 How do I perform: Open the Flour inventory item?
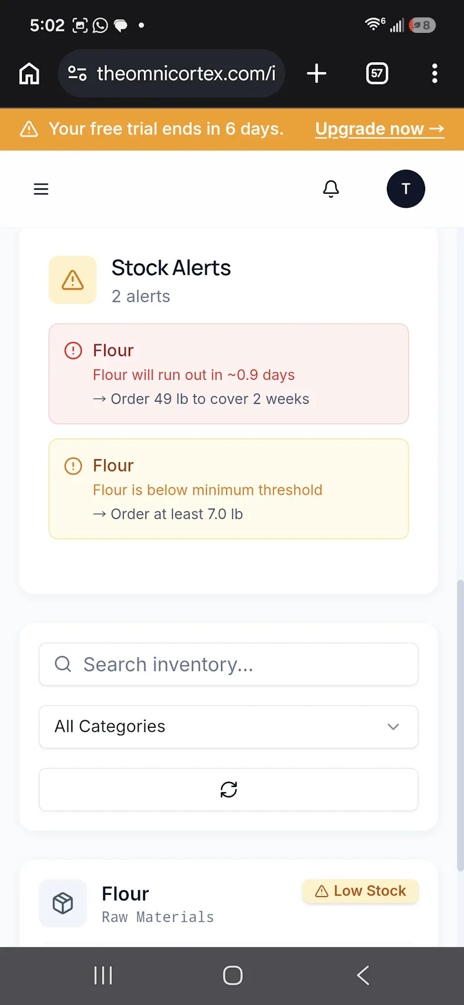click(x=229, y=904)
